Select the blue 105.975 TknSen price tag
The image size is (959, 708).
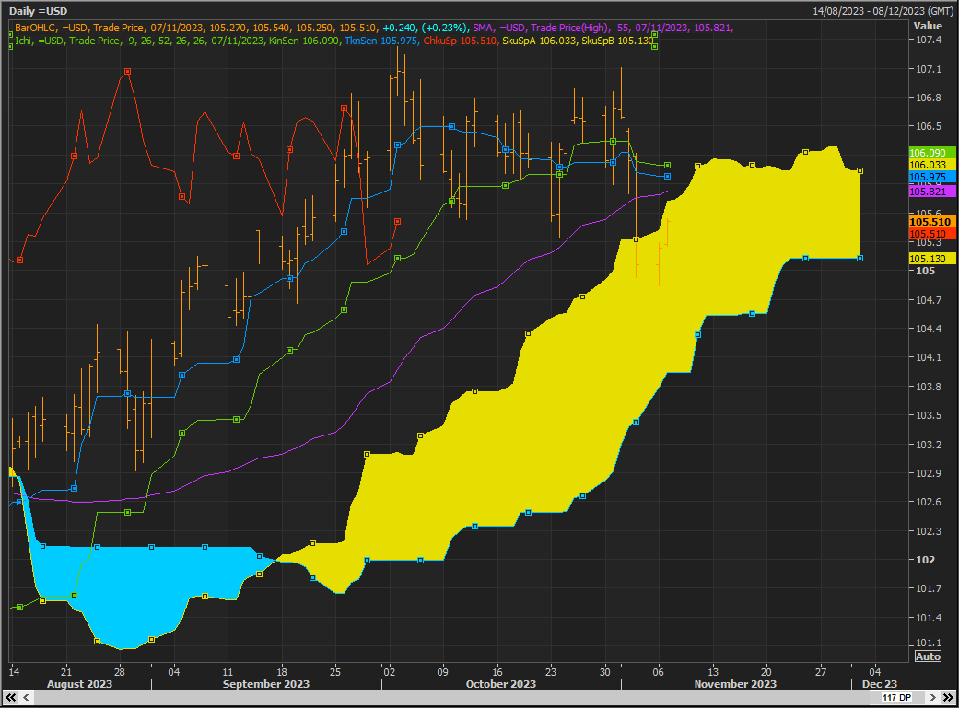pos(932,178)
